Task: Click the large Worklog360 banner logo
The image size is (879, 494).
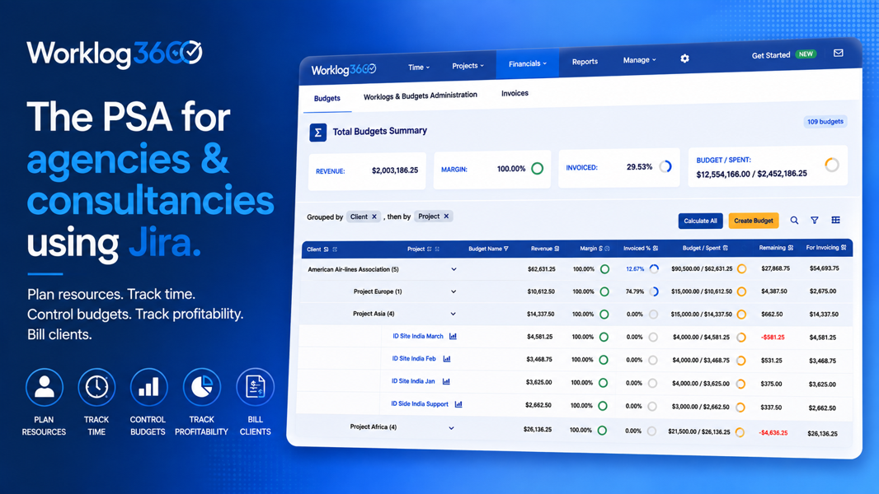Action: pos(115,54)
